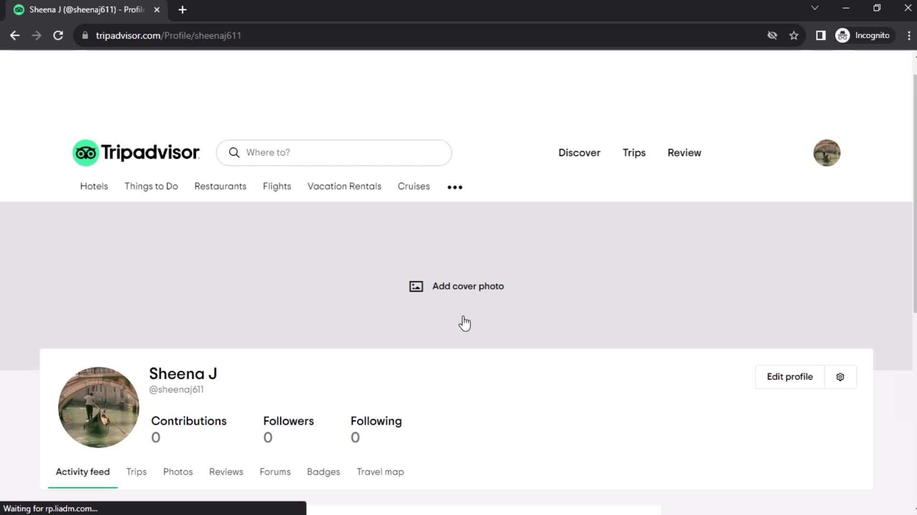Open the search bar icon
Image resolution: width=917 pixels, height=515 pixels.
pyautogui.click(x=234, y=152)
